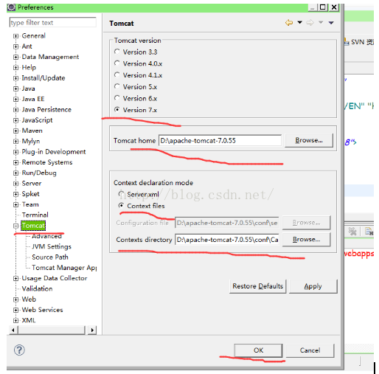Select Version 4.0.x radio button

tap(117, 63)
